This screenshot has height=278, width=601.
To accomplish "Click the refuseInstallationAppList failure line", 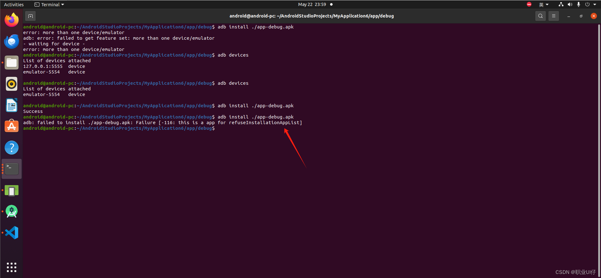I will pyautogui.click(x=163, y=123).
